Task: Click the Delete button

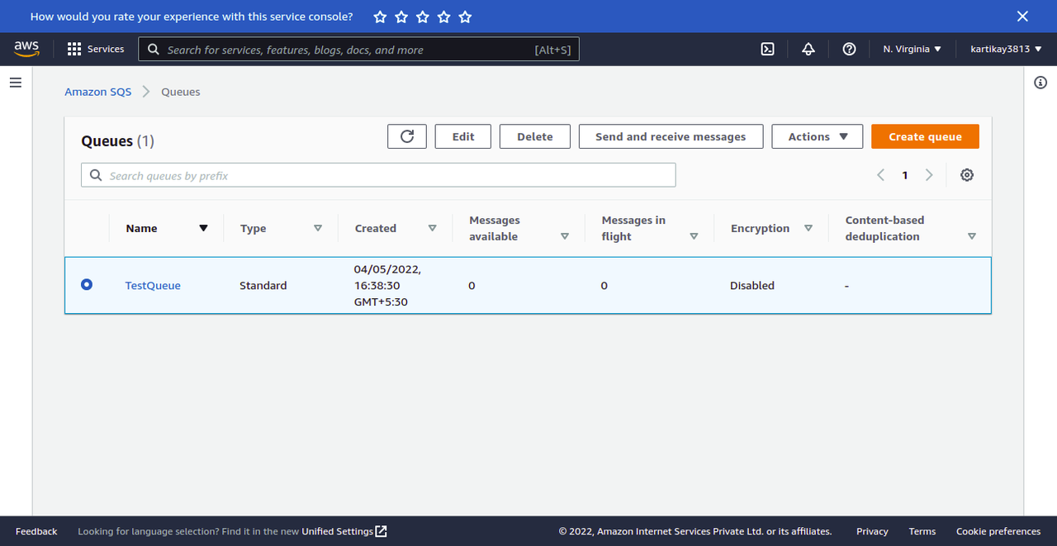Action: pos(535,137)
